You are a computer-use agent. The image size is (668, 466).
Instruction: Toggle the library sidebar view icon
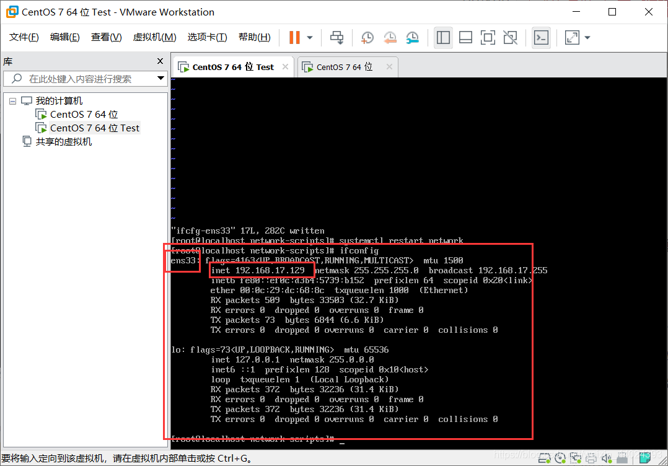pos(443,37)
